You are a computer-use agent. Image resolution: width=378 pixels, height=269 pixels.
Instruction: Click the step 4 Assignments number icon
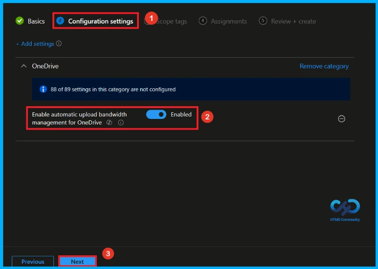coord(203,21)
